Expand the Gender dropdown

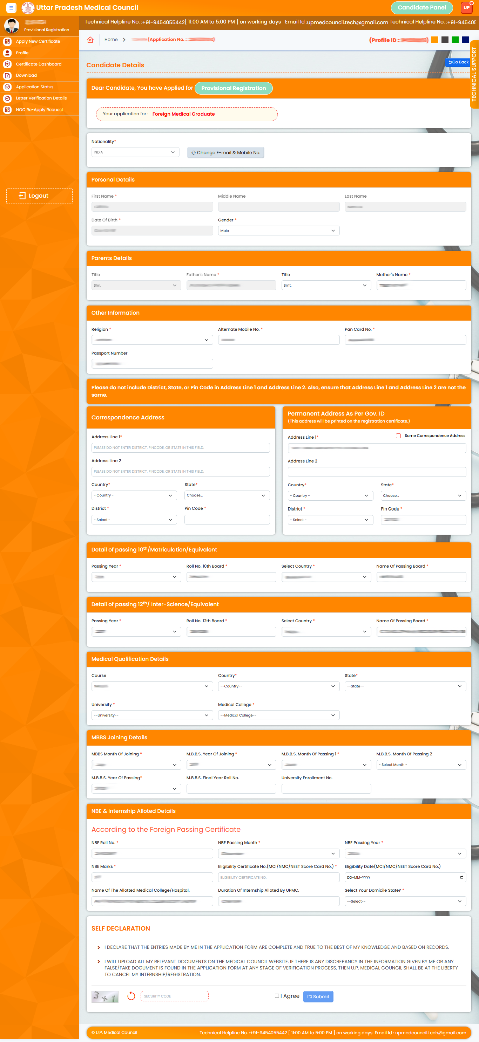click(278, 231)
